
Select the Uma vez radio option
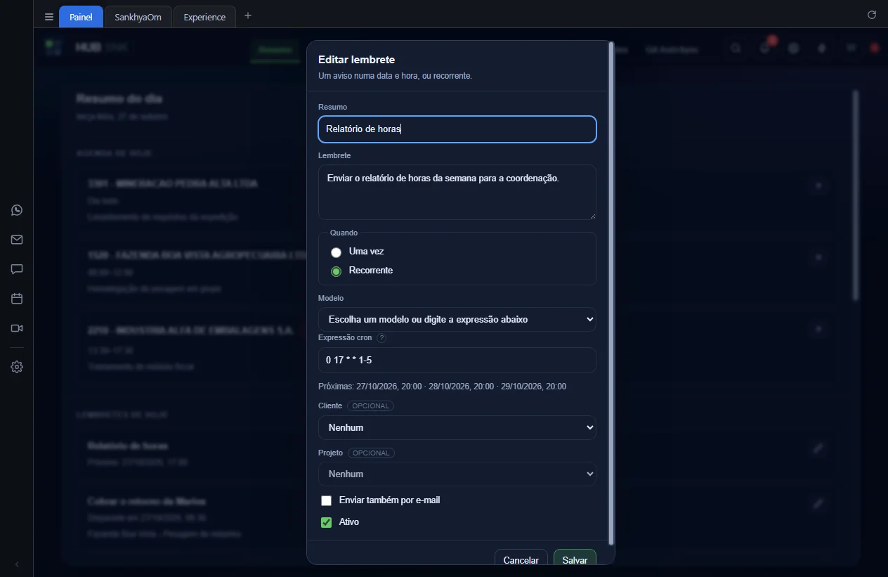point(337,252)
